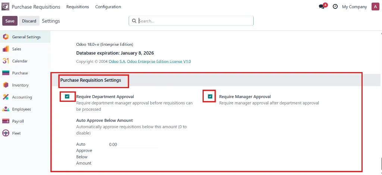Click the Purchase Requisitions app title
The height and width of the screenshot is (175, 382).
36,7
